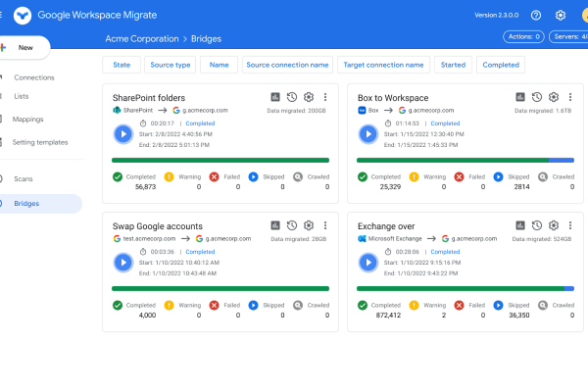Start the Exchange over bridge play button

368,263
